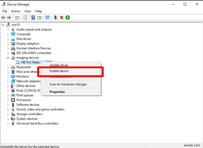This screenshot has height=148, width=203.
Task: Select the Human Interface Devices label
Action: click(x=34, y=48)
